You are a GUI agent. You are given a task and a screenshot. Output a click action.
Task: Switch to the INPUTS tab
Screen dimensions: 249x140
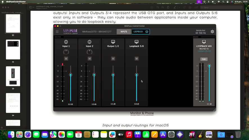click(x=124, y=32)
